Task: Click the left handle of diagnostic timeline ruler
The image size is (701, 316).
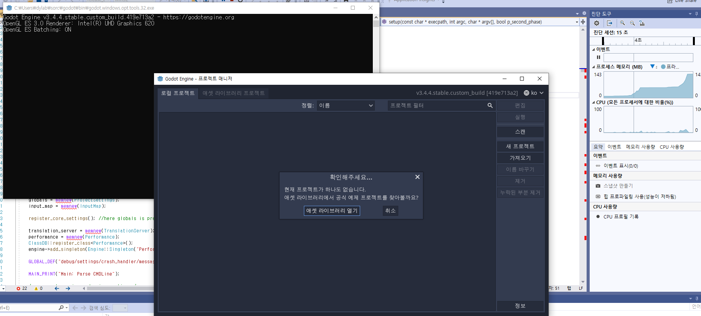Action: click(x=603, y=41)
